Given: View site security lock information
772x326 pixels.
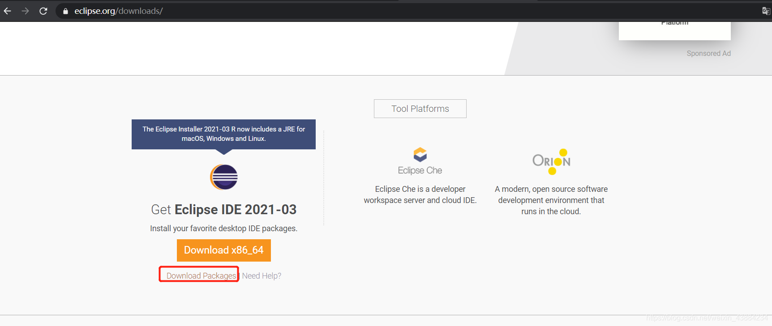Looking at the screenshot, I should click(65, 11).
